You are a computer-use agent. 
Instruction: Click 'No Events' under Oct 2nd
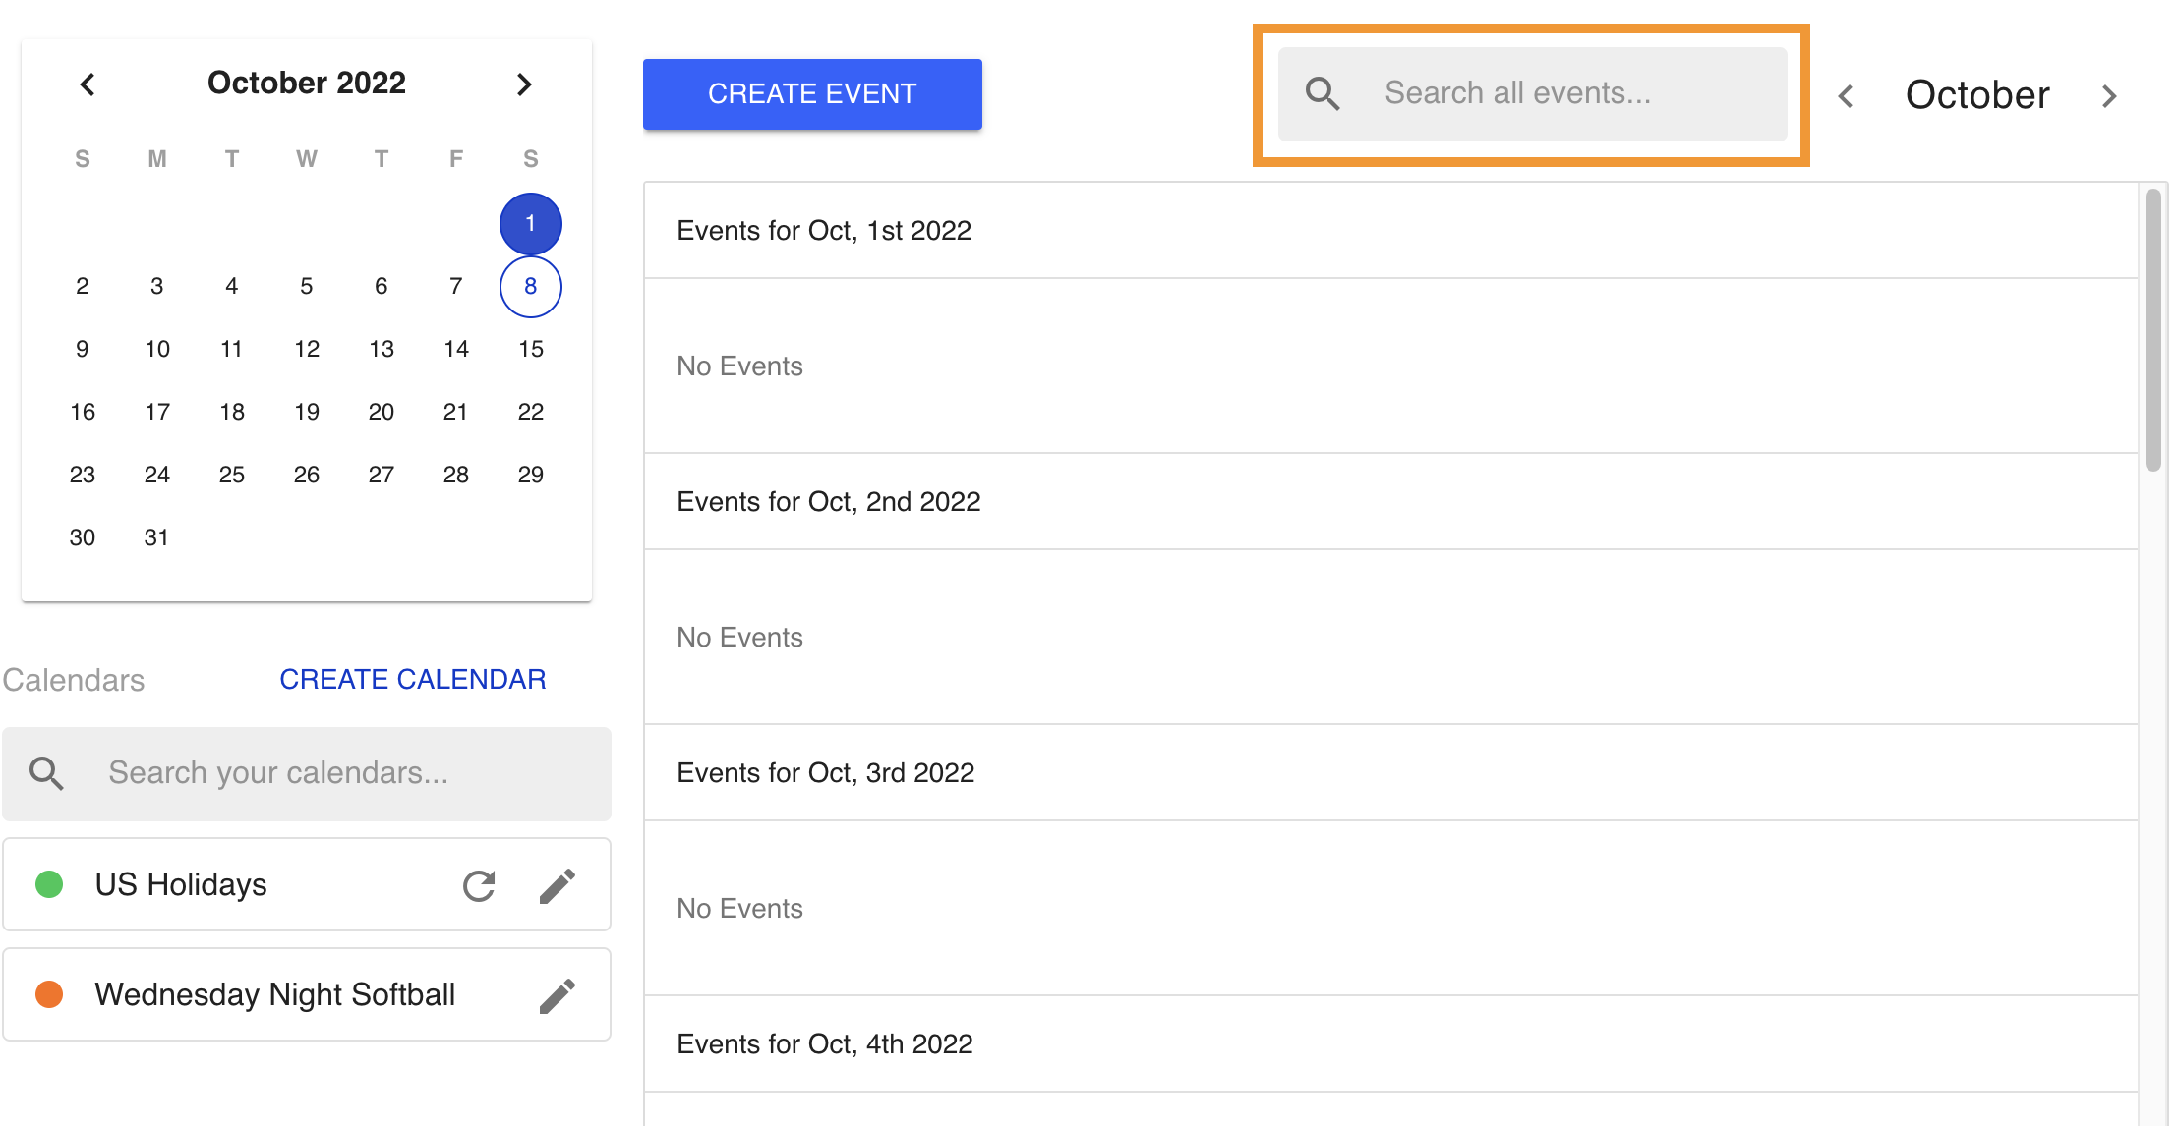tap(740, 638)
